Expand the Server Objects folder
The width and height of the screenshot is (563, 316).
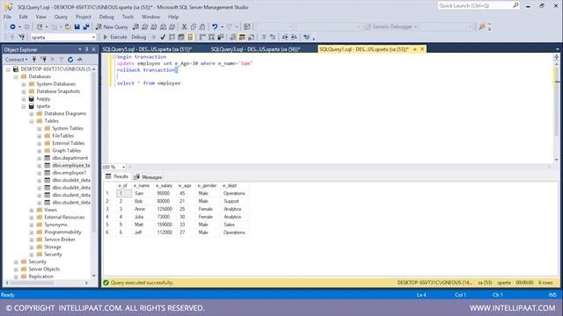coord(16,269)
